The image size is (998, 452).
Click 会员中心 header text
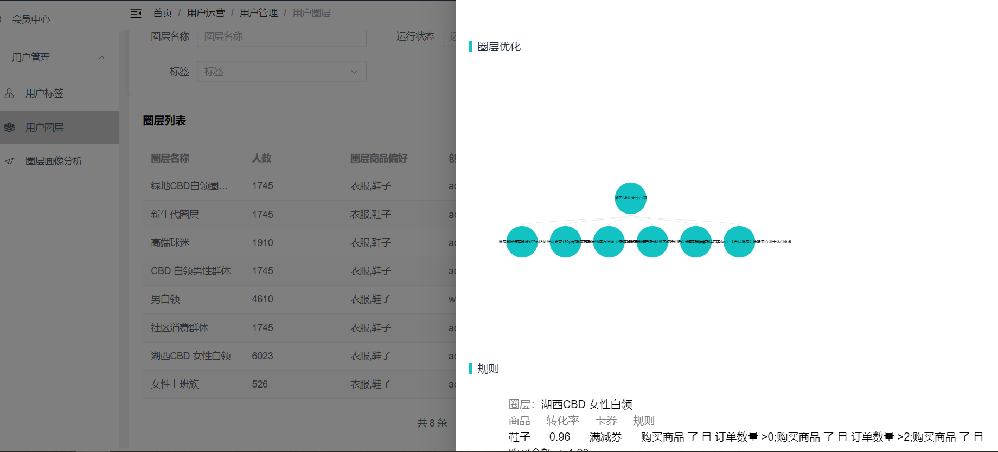click(x=31, y=20)
